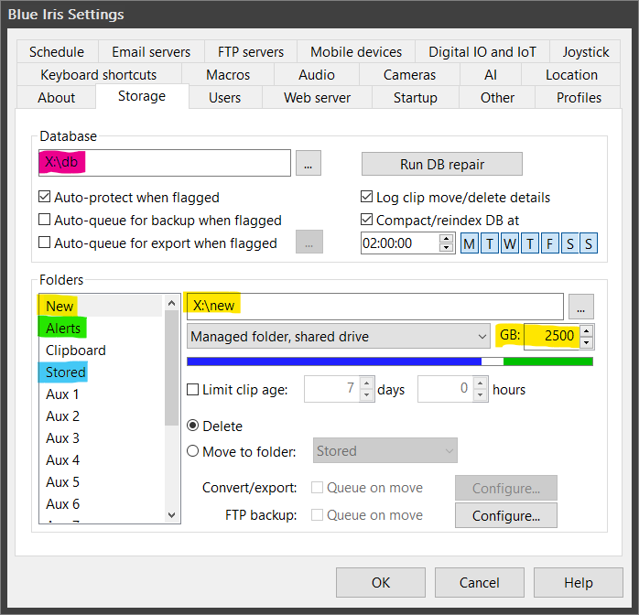Viewport: 639px width, 615px height.
Task: Decrease compact time with down arrow
Action: (x=447, y=248)
